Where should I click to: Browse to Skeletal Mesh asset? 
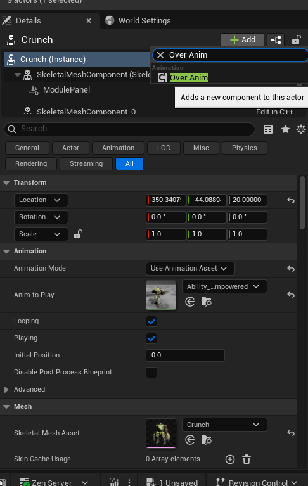click(207, 440)
